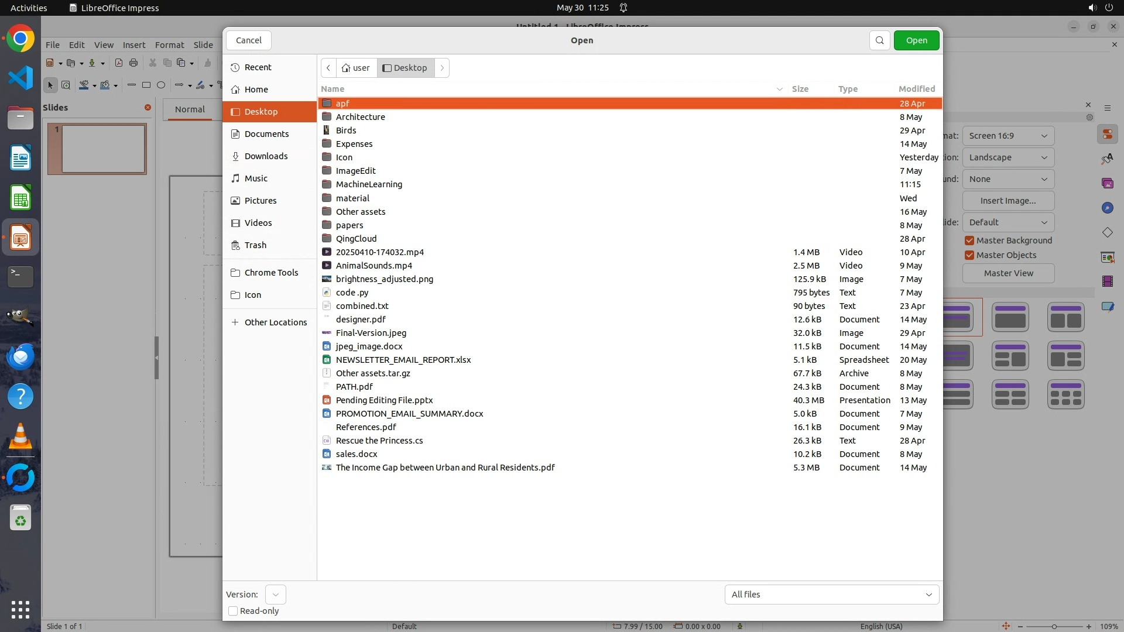The width and height of the screenshot is (1124, 632).
Task: Open the Properties sidebar deck icon
Action: tap(1107, 135)
